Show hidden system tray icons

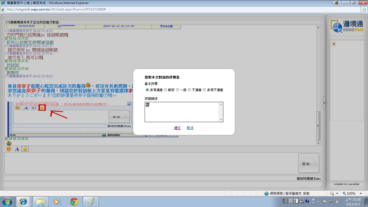(x=318, y=202)
